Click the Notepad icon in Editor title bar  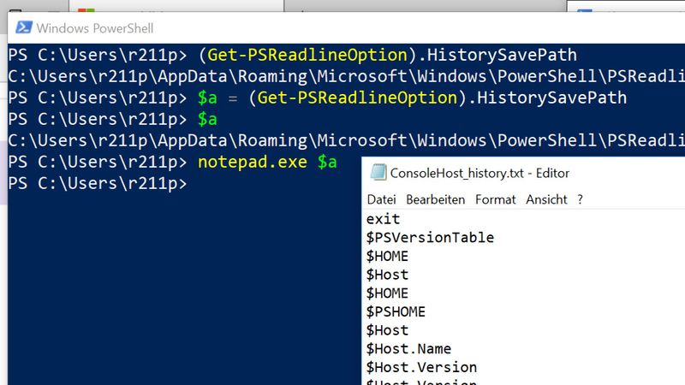[377, 173]
